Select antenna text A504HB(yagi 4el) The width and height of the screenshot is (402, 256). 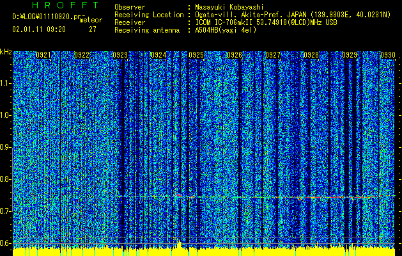tap(226, 30)
